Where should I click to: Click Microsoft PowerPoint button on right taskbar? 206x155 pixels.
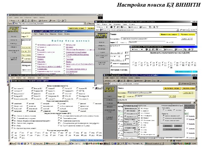coord(154,144)
